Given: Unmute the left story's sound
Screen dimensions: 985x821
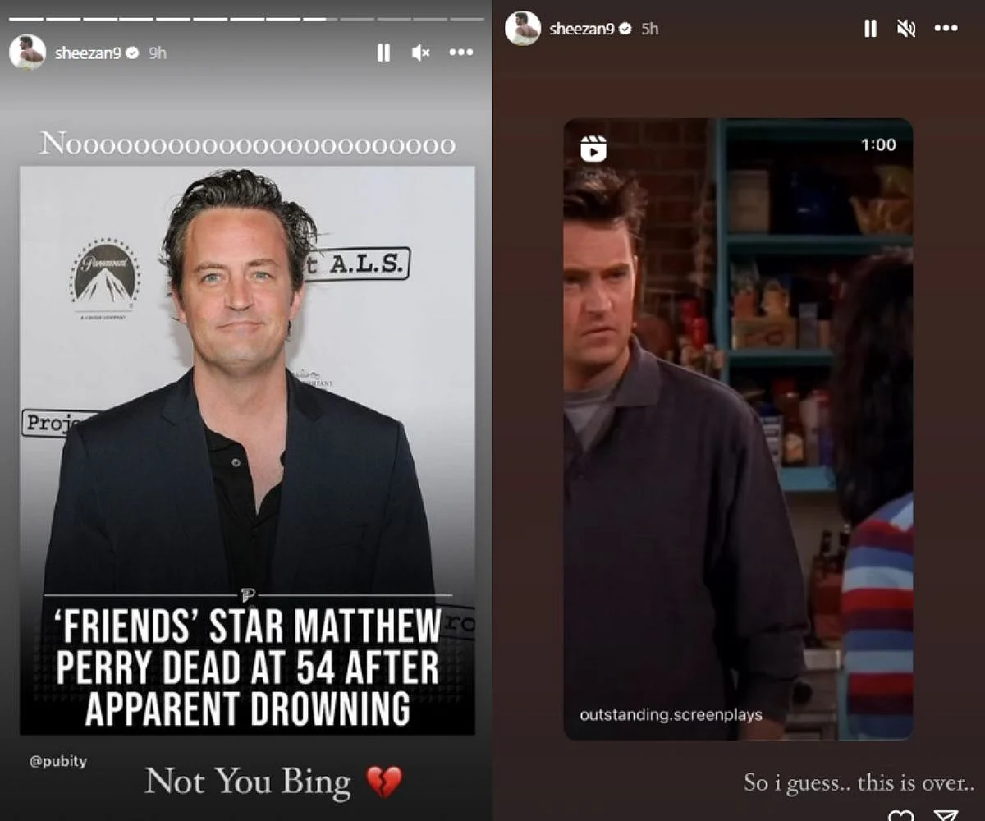Looking at the screenshot, I should coord(421,53).
